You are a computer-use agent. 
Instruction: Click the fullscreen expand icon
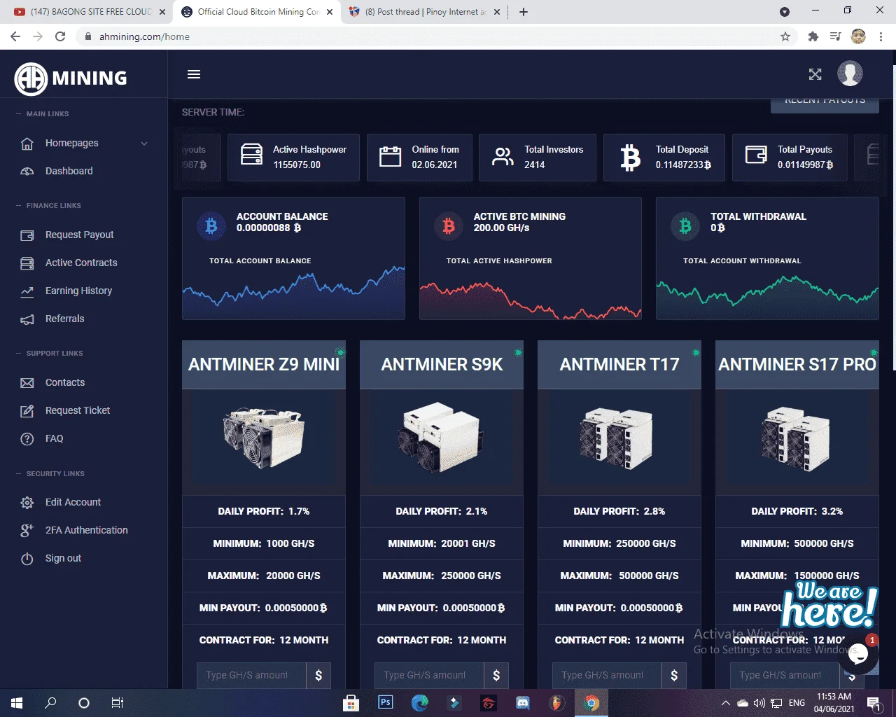[x=815, y=74]
